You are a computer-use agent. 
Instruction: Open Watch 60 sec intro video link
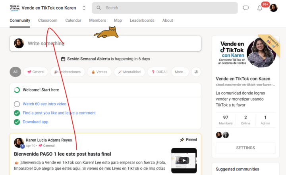click(x=44, y=104)
